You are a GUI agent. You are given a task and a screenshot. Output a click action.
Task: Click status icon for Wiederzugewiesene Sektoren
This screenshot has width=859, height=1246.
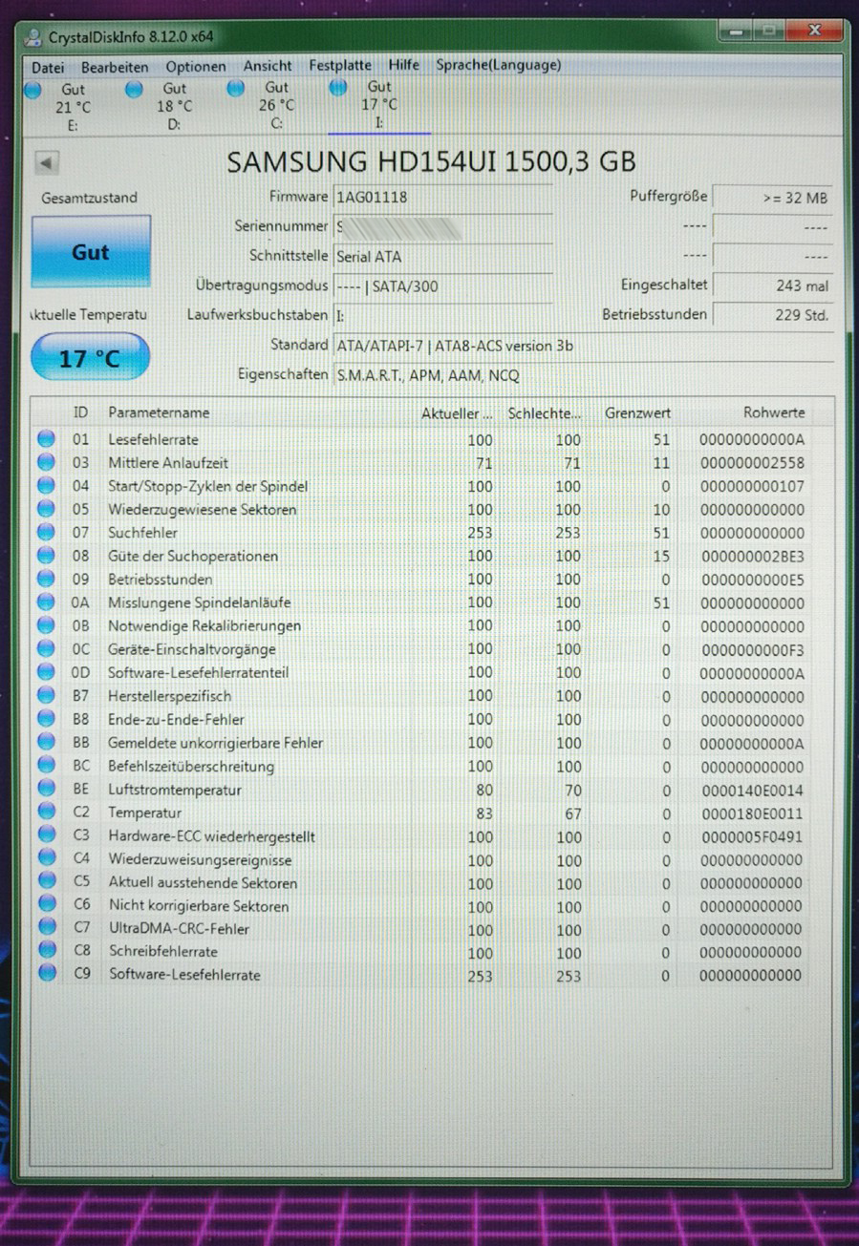tap(46, 509)
